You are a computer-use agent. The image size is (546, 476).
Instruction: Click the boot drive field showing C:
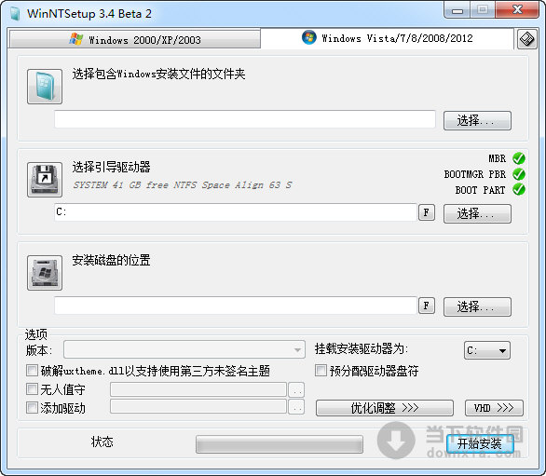click(236, 212)
